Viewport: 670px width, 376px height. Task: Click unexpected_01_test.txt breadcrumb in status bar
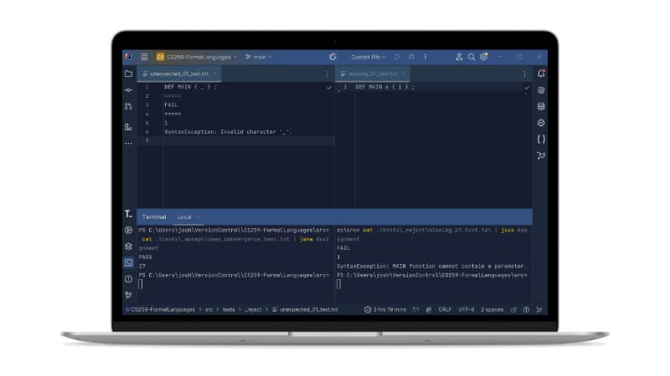tap(305, 309)
